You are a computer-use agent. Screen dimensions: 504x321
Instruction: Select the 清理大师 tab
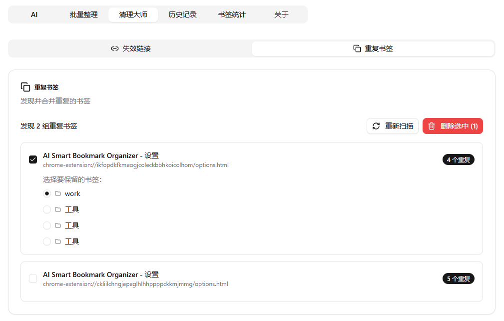[x=133, y=15]
